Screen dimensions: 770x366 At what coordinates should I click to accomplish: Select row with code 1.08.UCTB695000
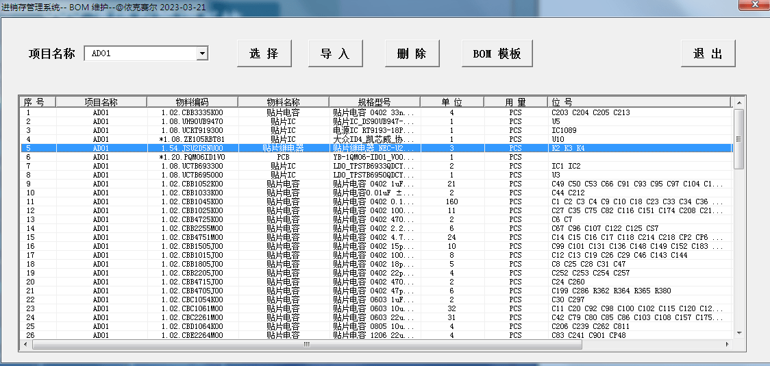376,175
